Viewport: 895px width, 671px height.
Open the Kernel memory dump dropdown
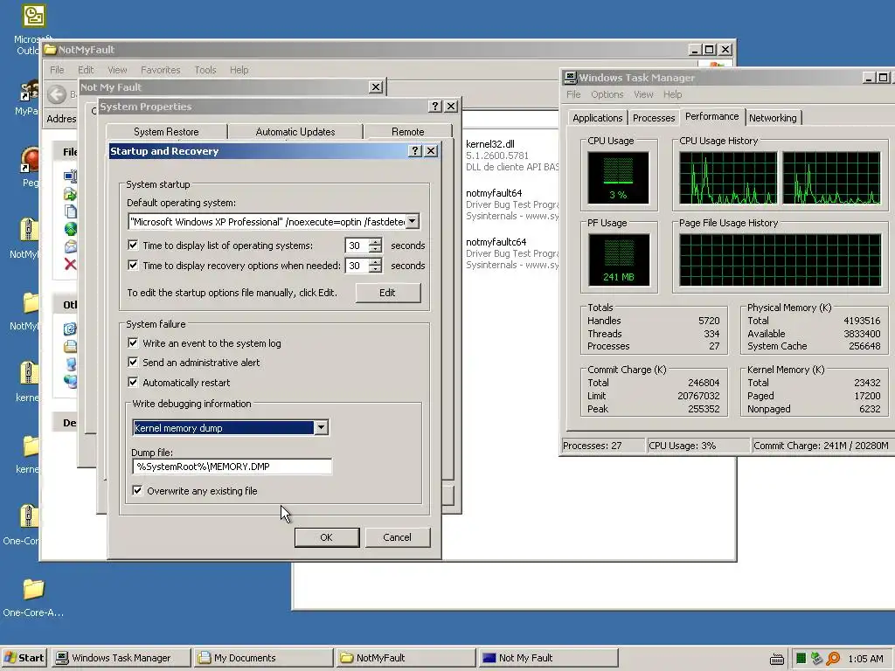(322, 427)
